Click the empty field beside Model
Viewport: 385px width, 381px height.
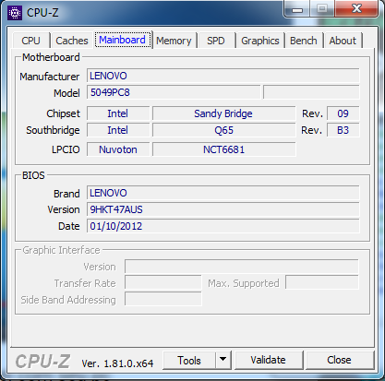coord(311,92)
